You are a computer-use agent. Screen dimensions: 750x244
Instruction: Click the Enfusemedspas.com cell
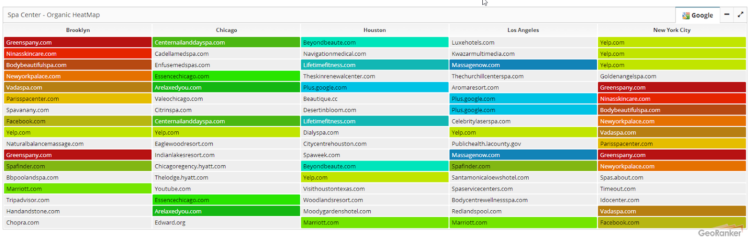[x=226, y=65]
